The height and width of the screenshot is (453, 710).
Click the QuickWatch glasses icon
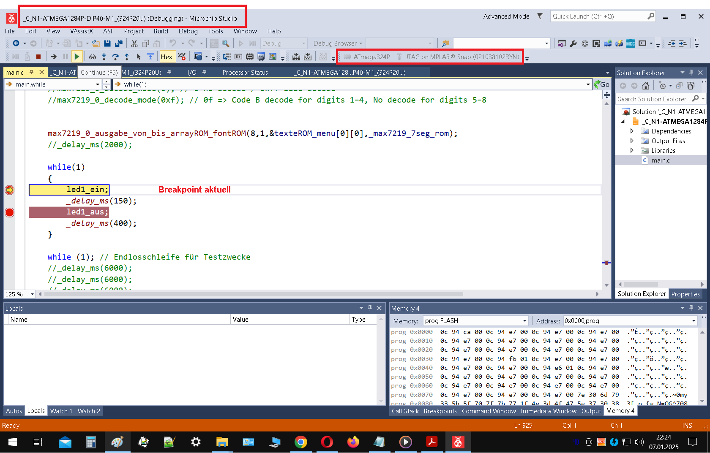pos(92,56)
